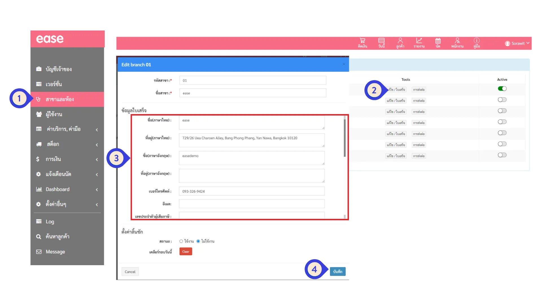Image resolution: width=542 pixels, height=305 pixels.
Task: Toggle off the first branch Active switch
Action: point(502,89)
